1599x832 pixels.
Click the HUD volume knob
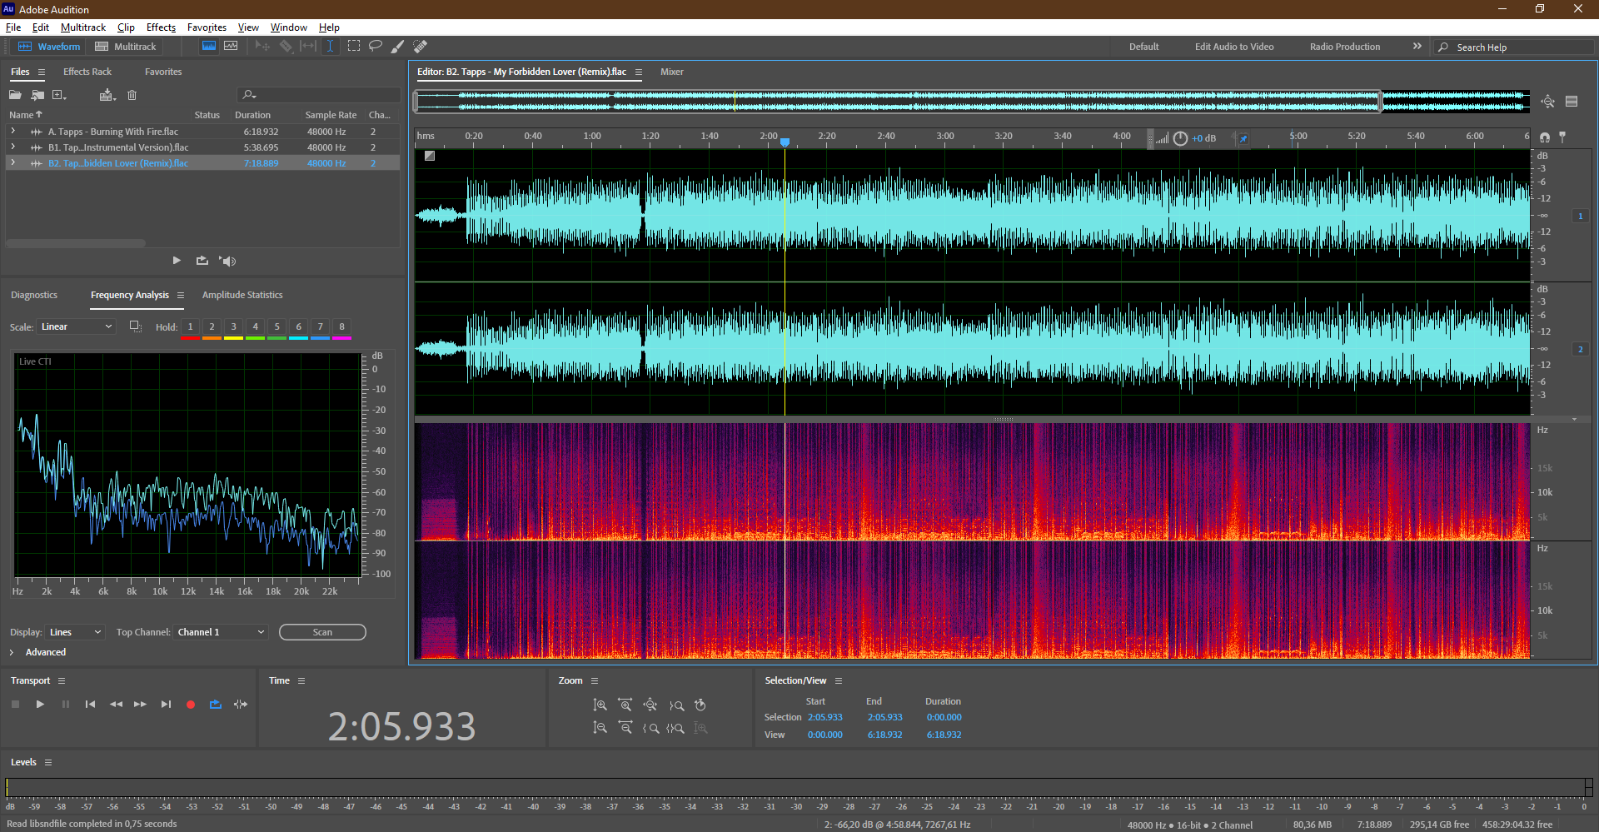coord(1180,138)
